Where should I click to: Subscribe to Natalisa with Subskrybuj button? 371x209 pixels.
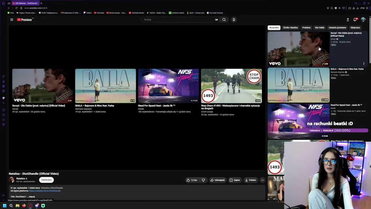coord(46,180)
